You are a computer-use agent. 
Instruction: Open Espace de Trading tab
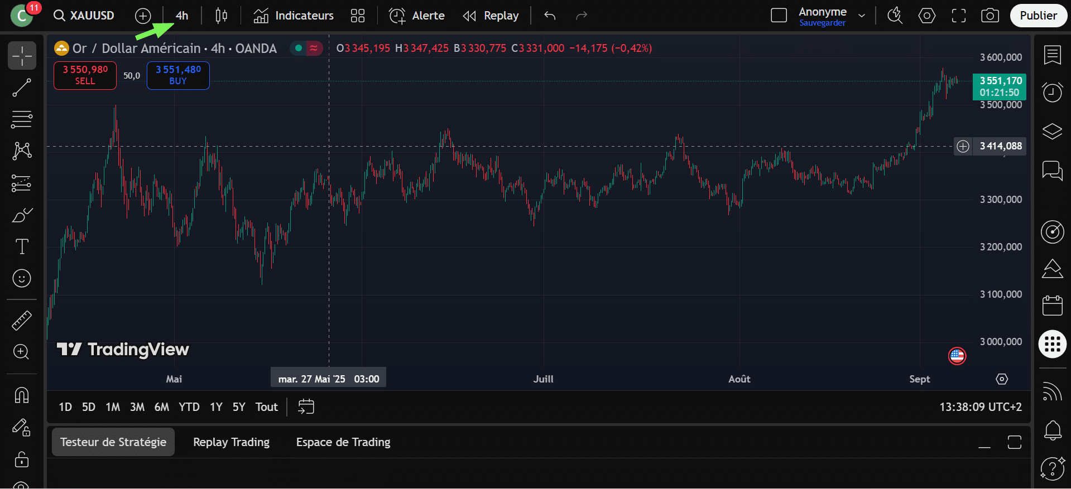[343, 442]
